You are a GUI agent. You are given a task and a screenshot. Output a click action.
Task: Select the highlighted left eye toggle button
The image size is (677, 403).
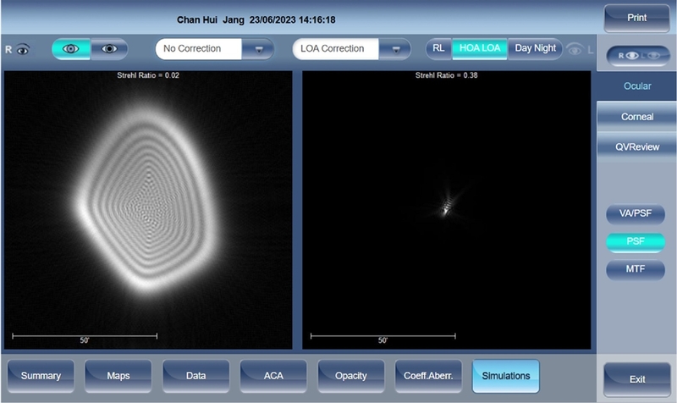point(71,49)
